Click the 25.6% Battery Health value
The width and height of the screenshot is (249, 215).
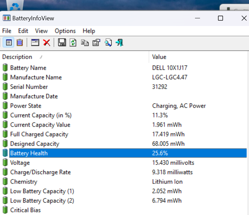(x=160, y=153)
